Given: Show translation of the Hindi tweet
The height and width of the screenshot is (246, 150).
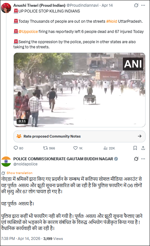Looking at the screenshot, I should pos(19,173).
